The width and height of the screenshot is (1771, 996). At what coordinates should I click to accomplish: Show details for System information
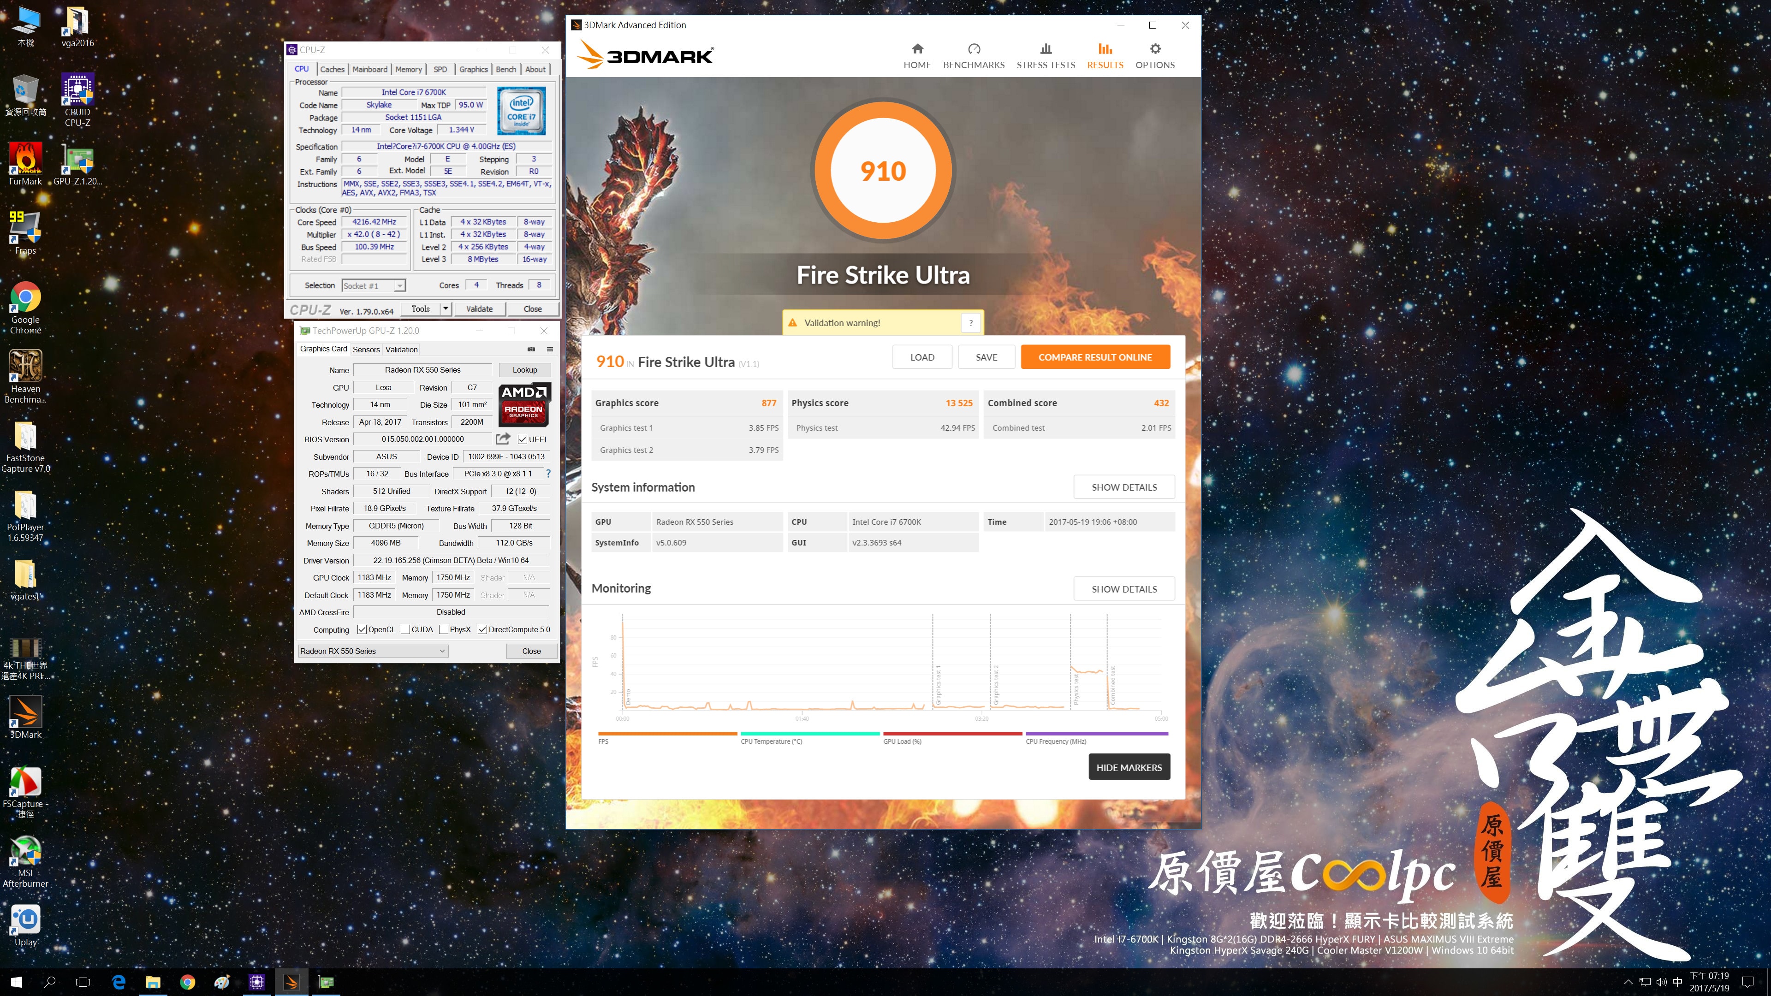1124,486
